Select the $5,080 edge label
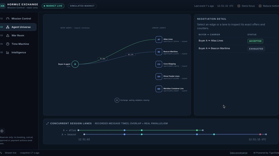 coord(102,59)
